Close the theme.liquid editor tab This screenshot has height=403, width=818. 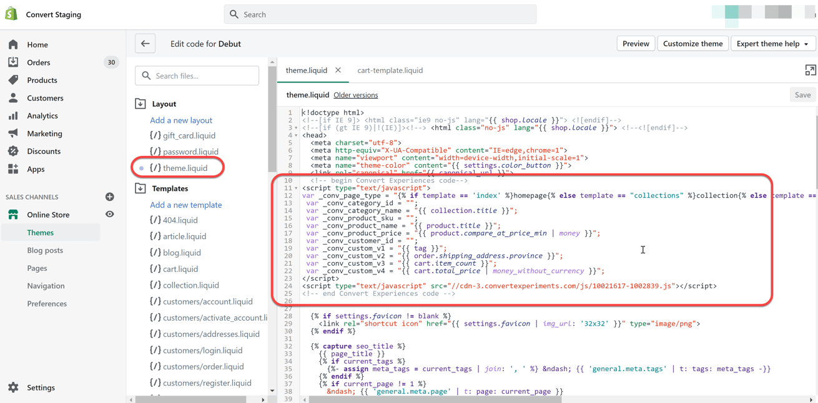[x=338, y=70]
